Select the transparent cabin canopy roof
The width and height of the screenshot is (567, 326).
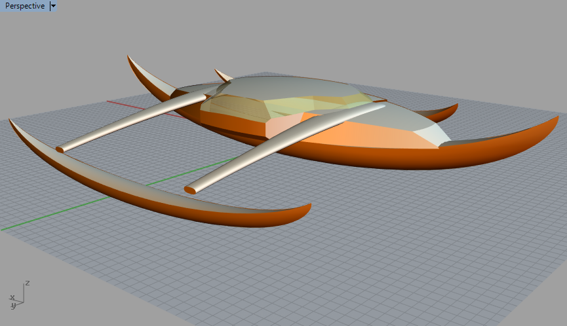point(288,84)
